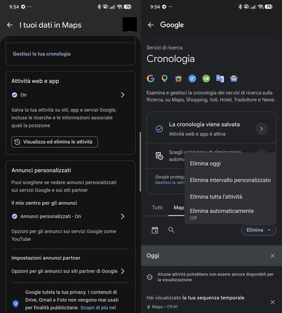
Task: Open Gestisci la verifica link
Action: [170, 183]
